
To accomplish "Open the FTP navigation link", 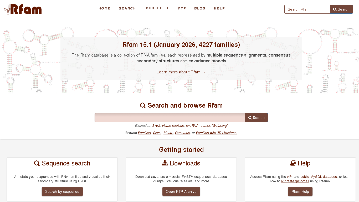I will coord(182,8).
